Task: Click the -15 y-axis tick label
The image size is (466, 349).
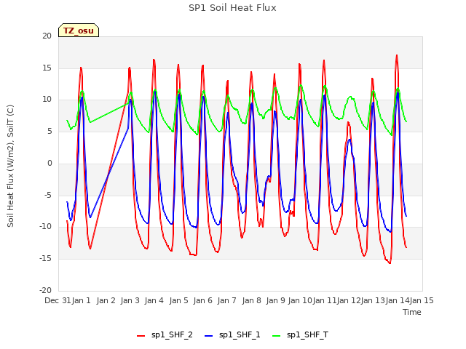Action: [45, 259]
